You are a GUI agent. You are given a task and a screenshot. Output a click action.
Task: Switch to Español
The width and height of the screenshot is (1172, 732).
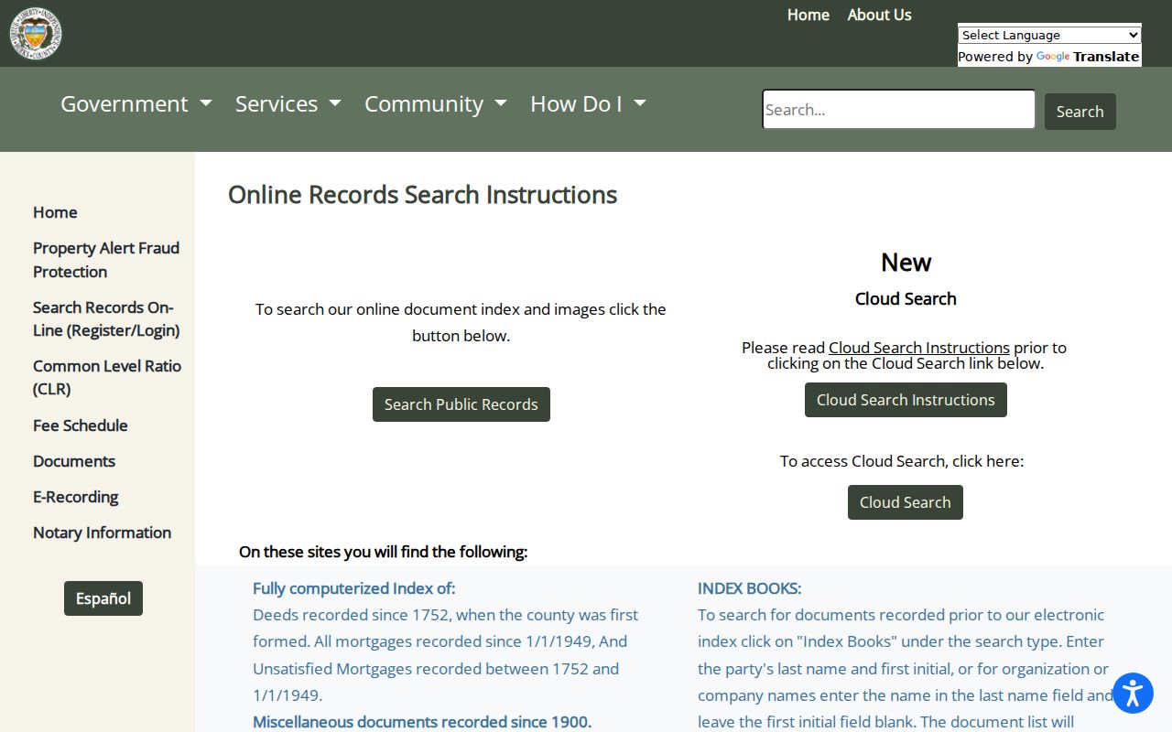point(103,598)
